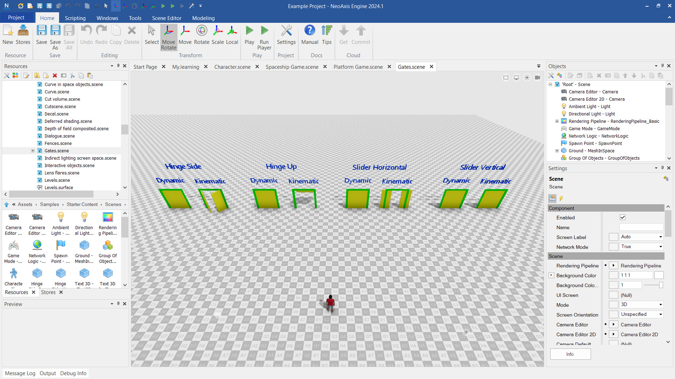
Task: Open the Scene Editor ribbon tab
Action: click(167, 18)
